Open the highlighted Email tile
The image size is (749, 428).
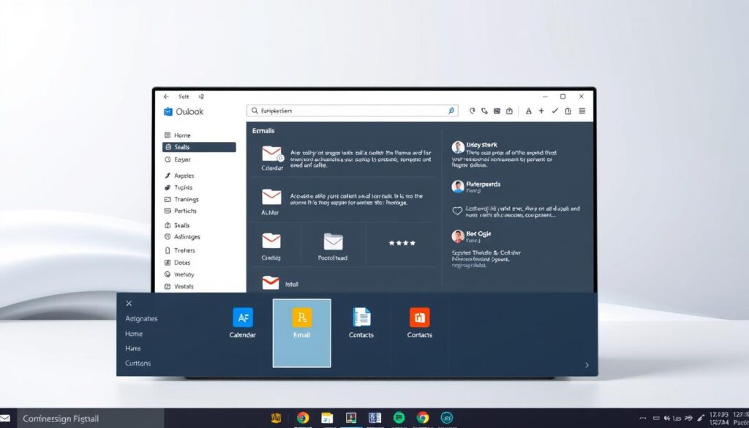[302, 333]
